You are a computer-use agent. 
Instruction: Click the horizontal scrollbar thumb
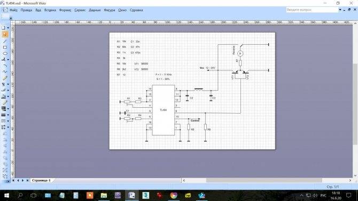coord(264,180)
